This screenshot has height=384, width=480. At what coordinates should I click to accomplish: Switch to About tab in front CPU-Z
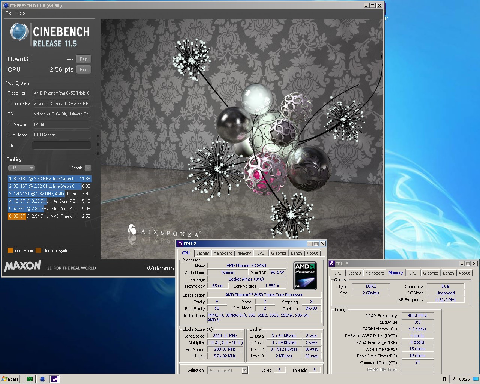[x=312, y=253]
